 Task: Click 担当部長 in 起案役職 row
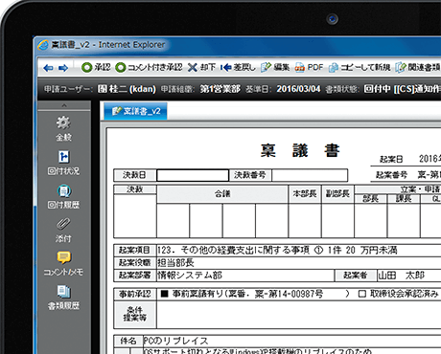coord(175,263)
